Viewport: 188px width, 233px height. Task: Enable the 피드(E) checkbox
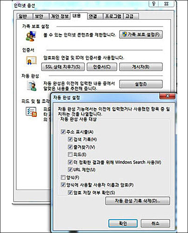pos(70,154)
